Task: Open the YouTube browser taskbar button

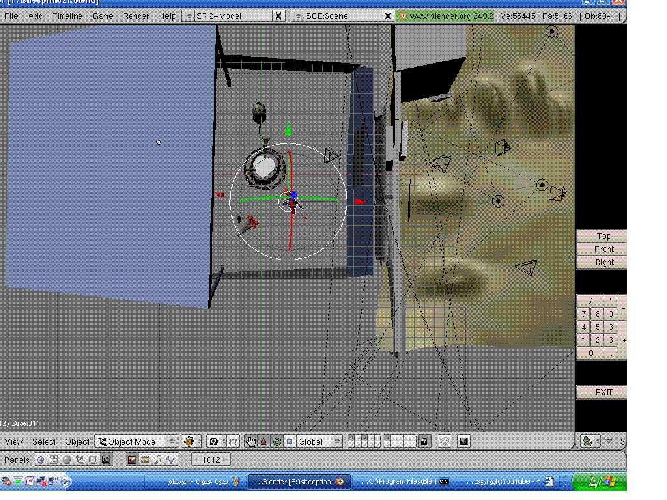Action: 509,482
